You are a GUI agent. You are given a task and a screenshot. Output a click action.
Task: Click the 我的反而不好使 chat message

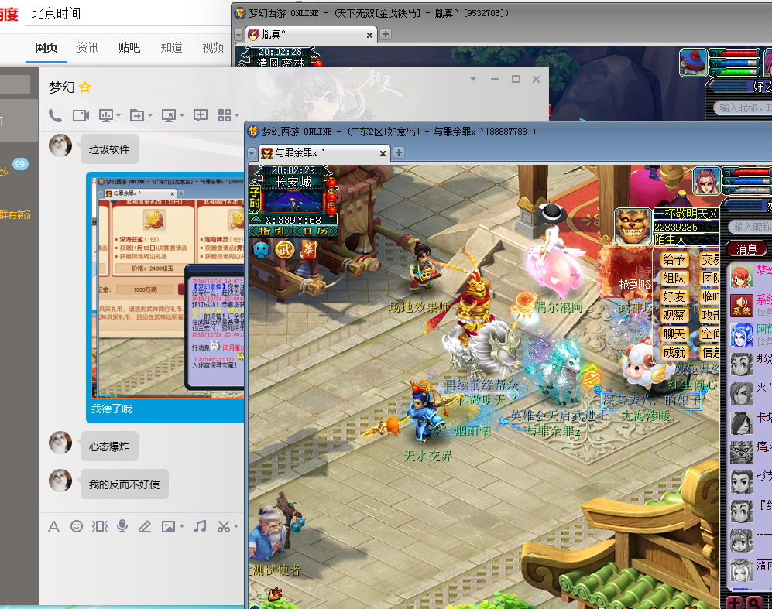pos(124,484)
